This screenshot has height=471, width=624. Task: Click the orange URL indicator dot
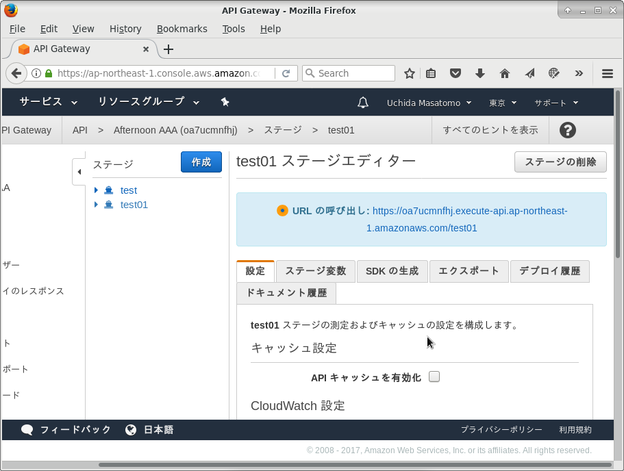point(282,210)
